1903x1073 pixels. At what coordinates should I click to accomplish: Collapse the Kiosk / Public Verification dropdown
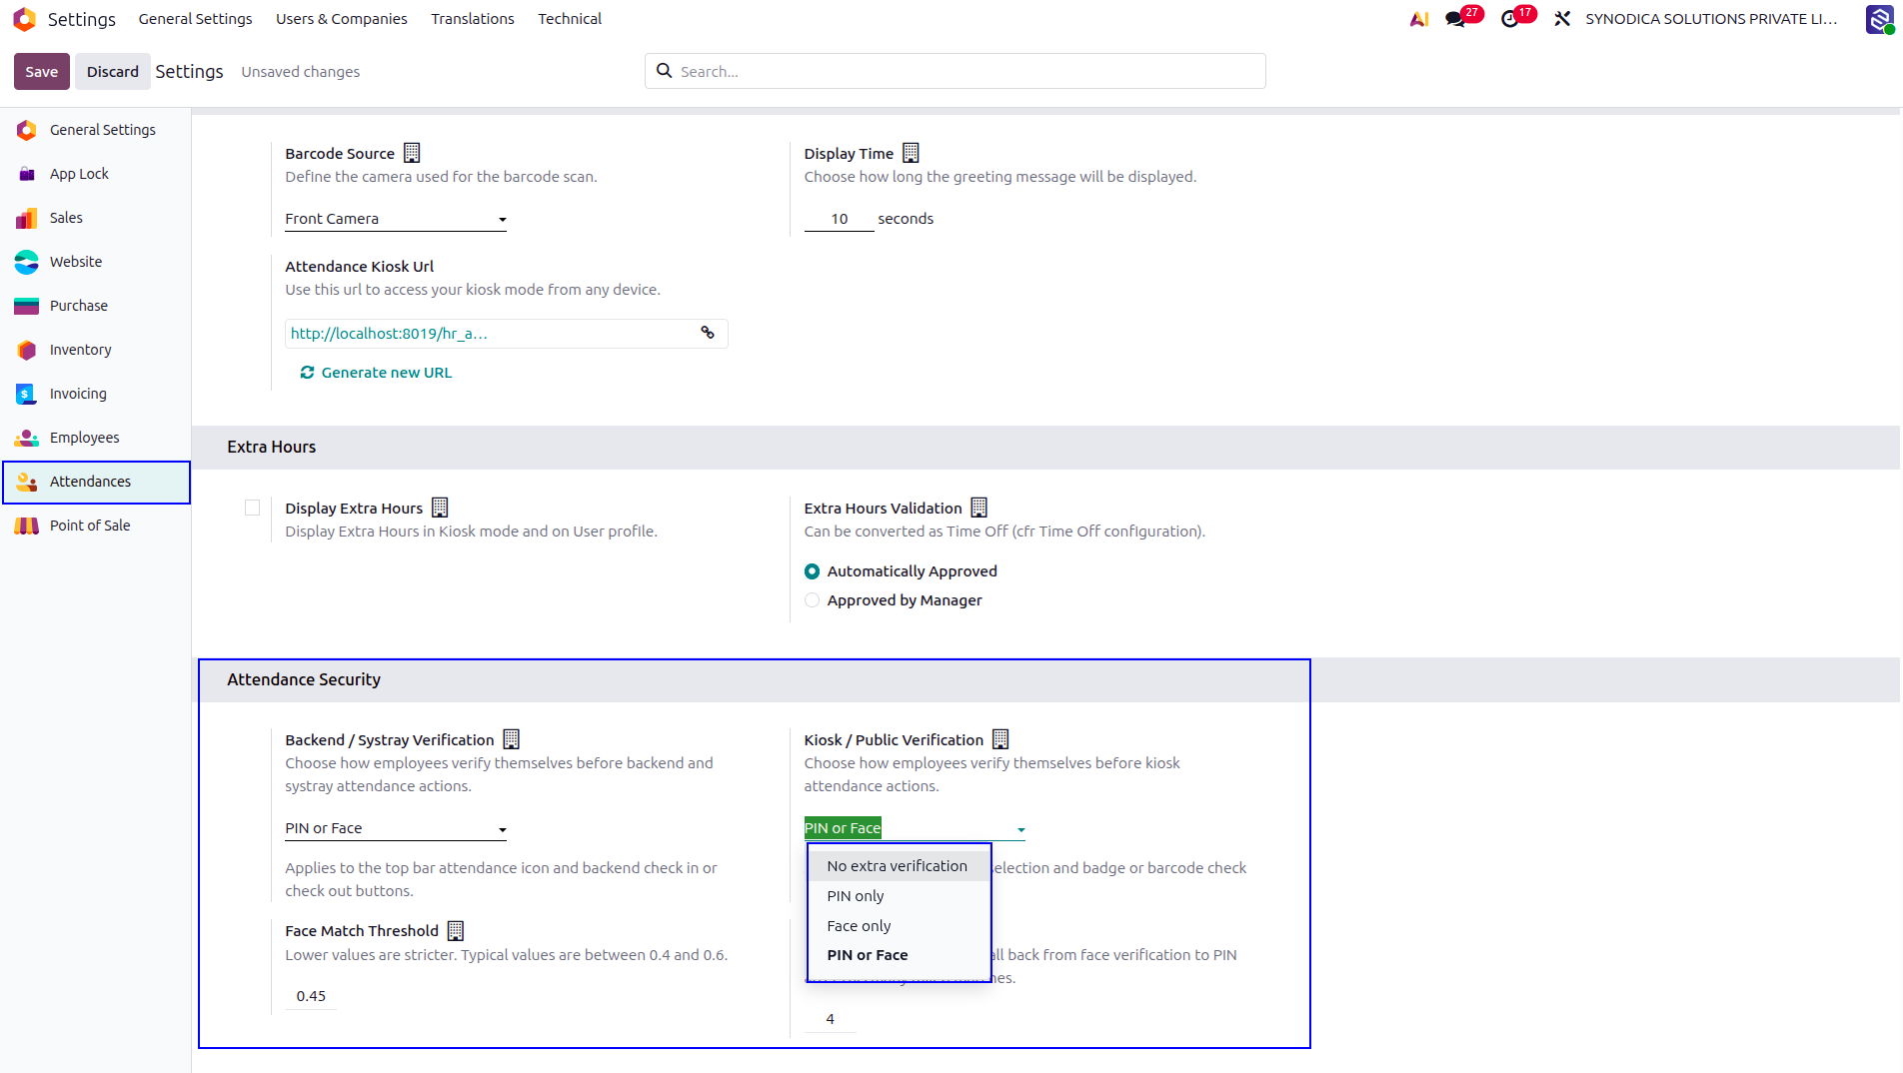915,828
